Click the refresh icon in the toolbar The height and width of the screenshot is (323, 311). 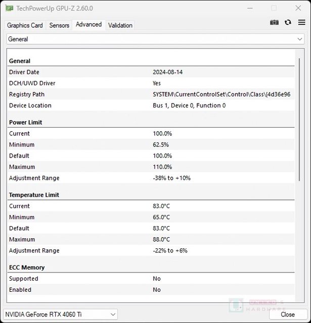point(288,22)
